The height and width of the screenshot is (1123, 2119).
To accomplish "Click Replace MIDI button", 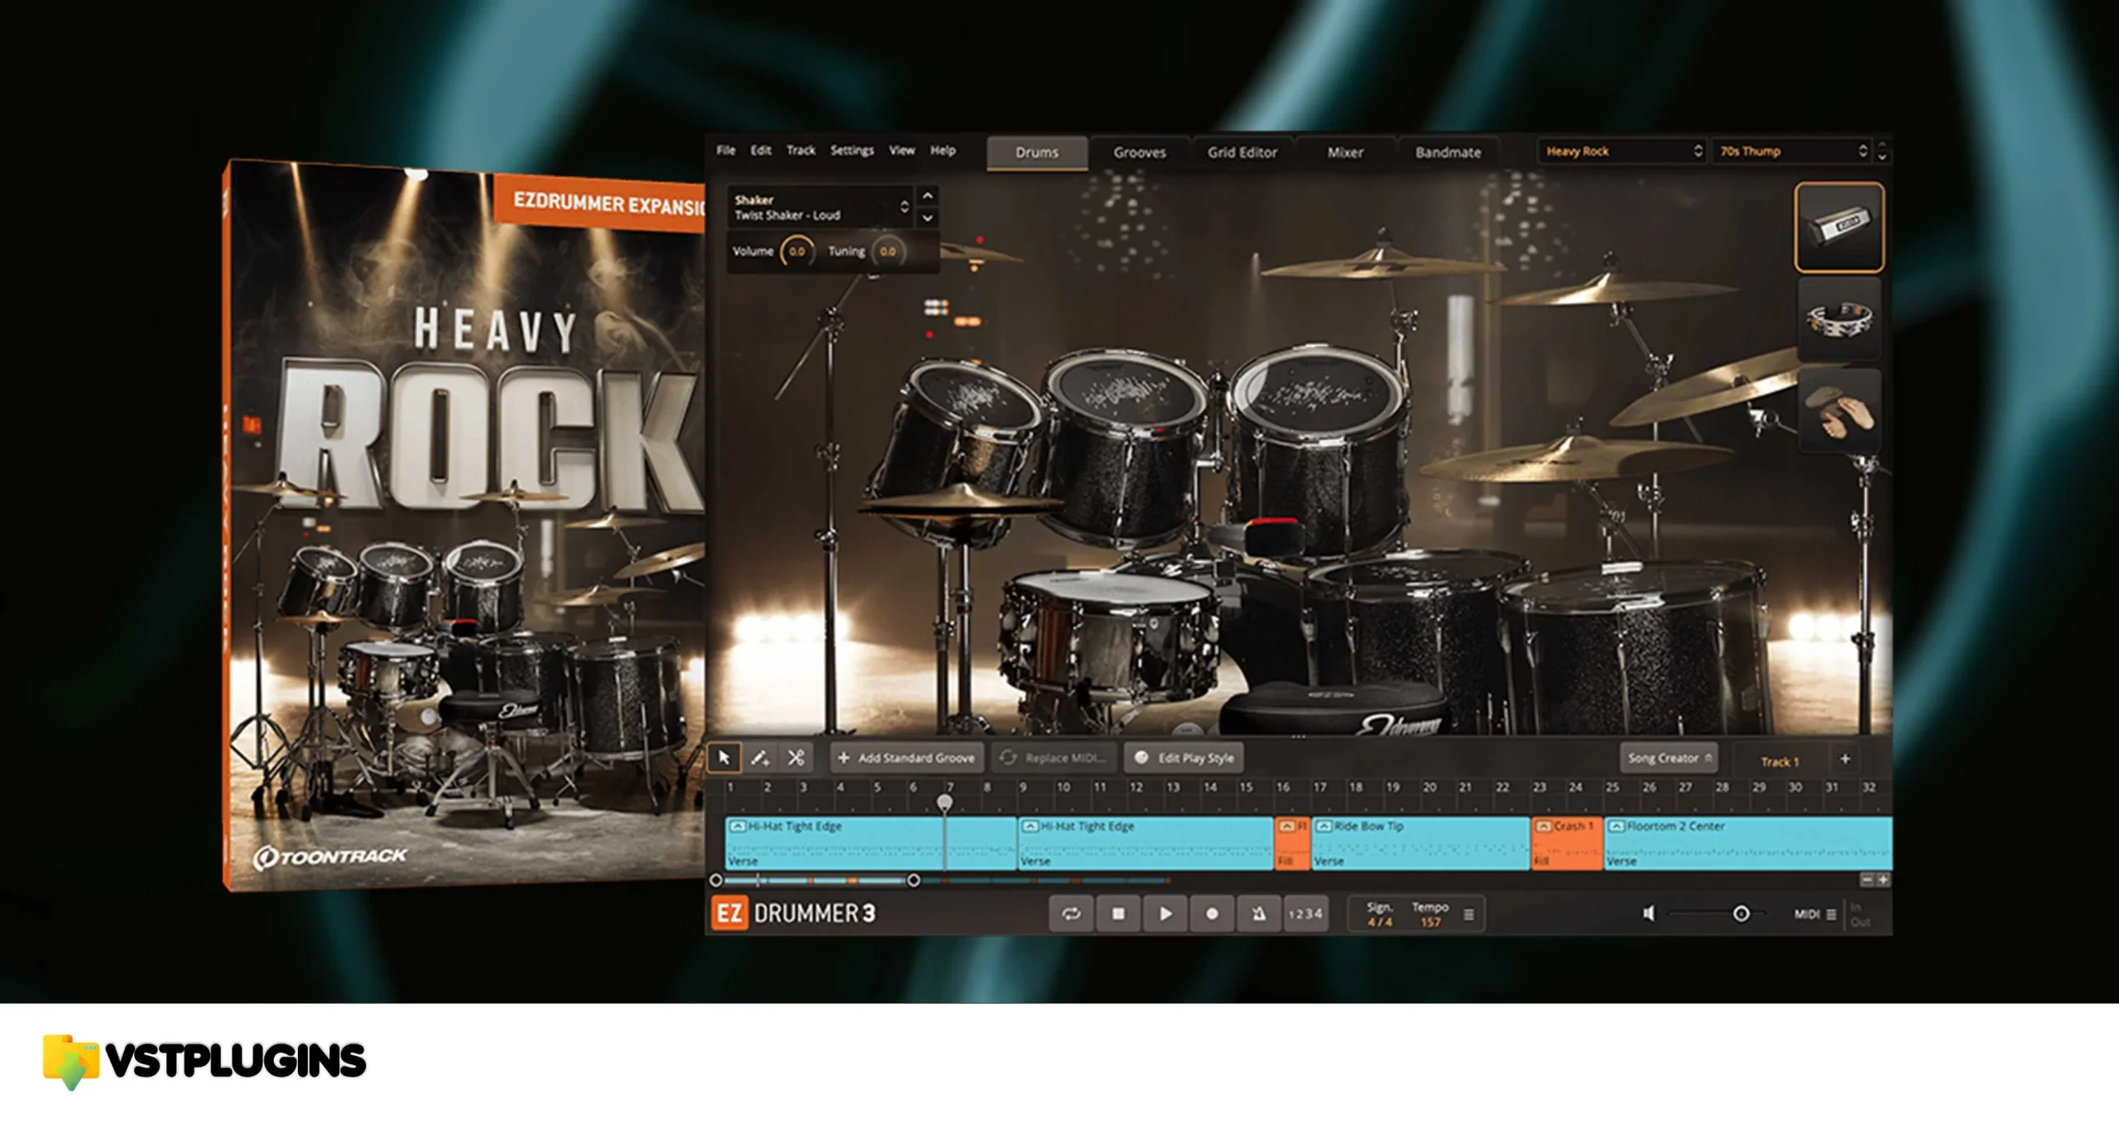I will pos(1054,758).
